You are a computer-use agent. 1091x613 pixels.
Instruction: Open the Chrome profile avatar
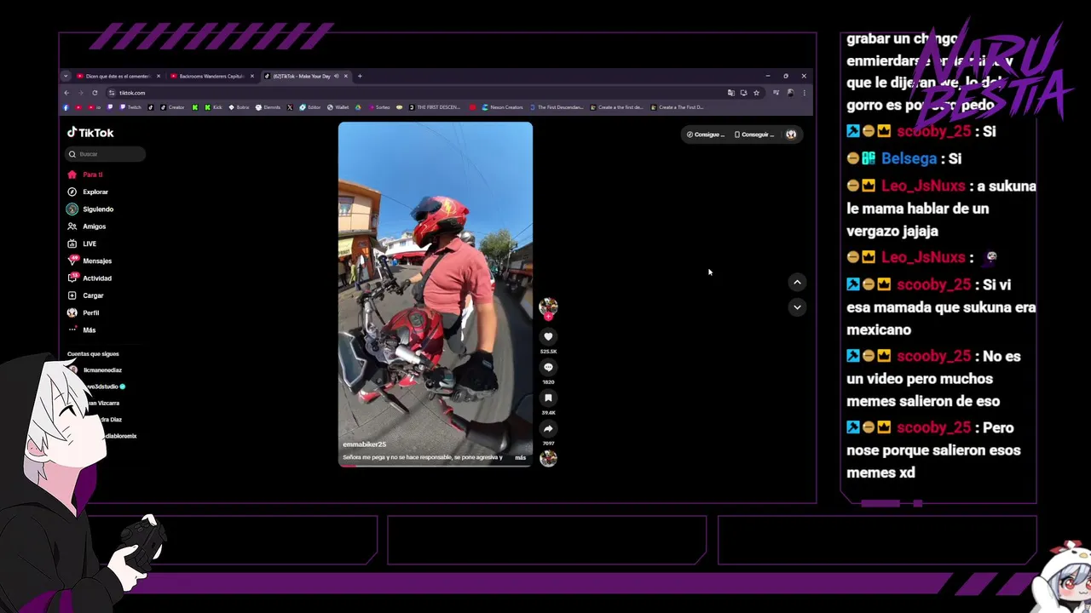pyautogui.click(x=790, y=93)
